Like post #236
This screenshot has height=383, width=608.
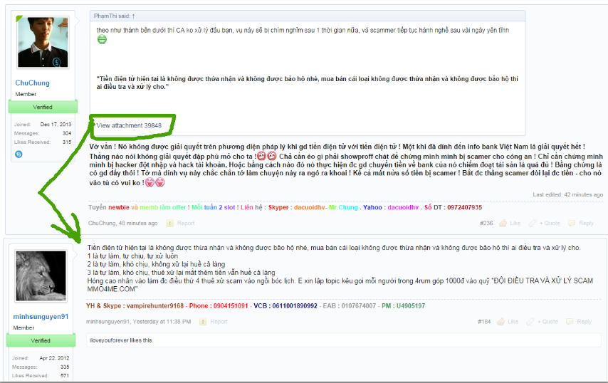515,224
